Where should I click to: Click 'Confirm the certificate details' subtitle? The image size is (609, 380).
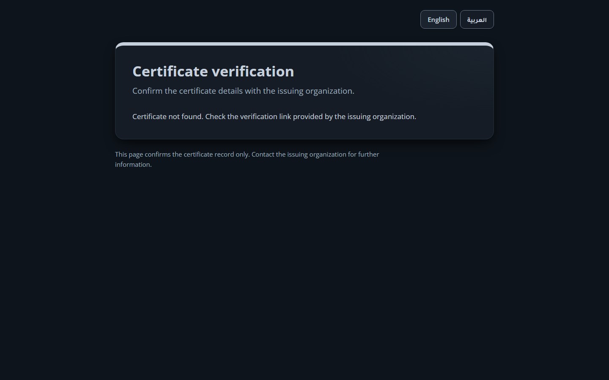click(243, 91)
